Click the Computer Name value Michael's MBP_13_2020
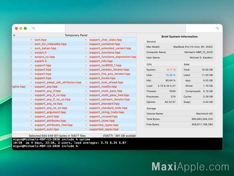Viewport: 234px width, 176px height. [199, 52]
